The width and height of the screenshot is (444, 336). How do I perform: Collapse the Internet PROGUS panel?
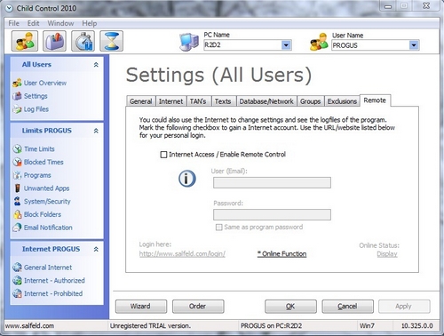pos(96,249)
